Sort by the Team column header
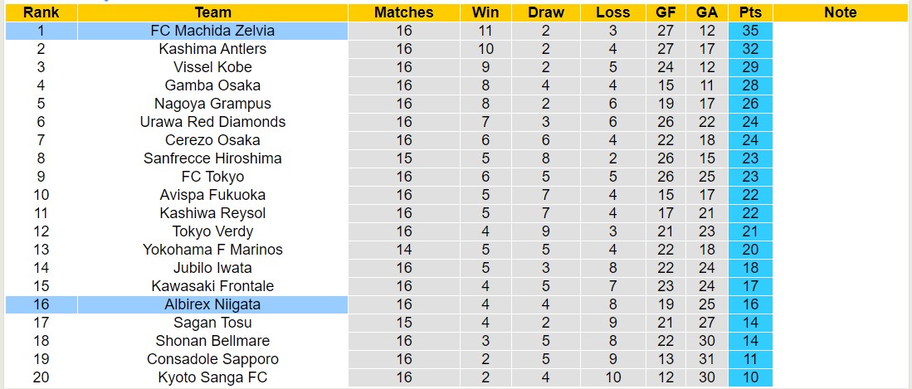 point(212,12)
